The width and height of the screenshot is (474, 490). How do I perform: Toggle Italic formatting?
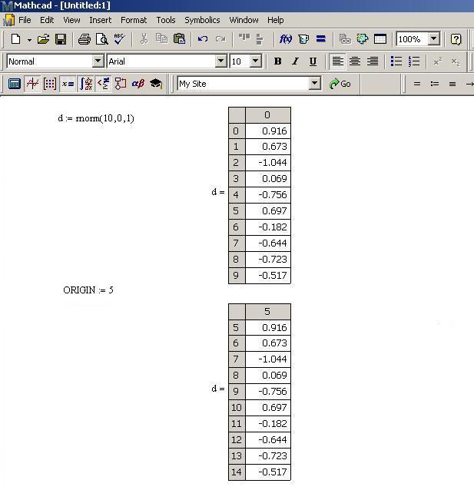pyautogui.click(x=295, y=61)
